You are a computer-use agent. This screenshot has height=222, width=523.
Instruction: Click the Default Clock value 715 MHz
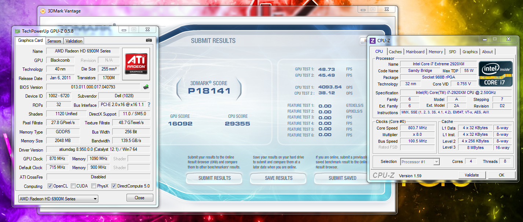[x=57, y=167]
